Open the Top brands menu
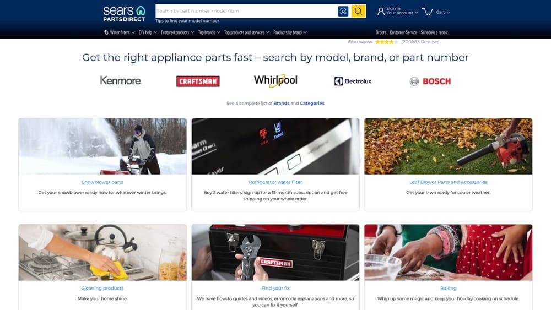Image resolution: width=551 pixels, height=310 pixels. tap(209, 32)
